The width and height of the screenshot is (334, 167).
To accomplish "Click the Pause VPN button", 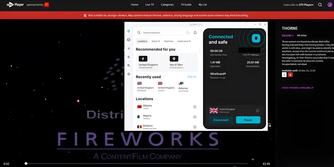I will [x=248, y=120].
